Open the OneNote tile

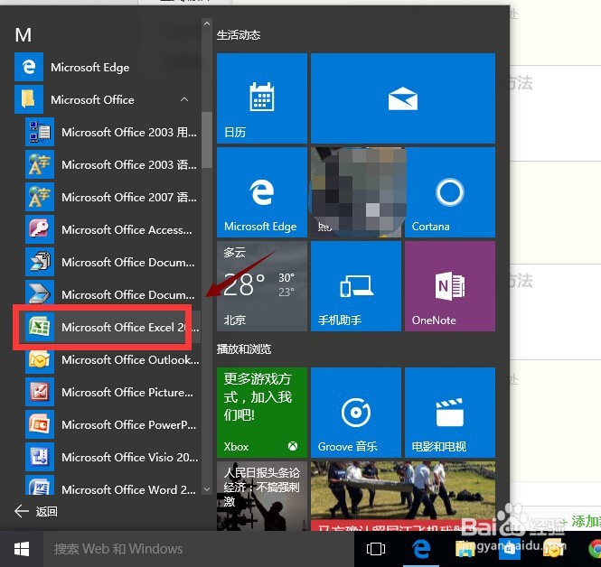point(450,286)
